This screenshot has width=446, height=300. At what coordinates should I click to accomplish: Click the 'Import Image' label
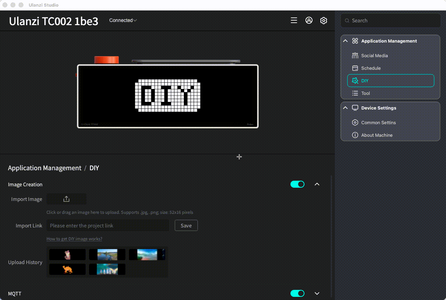27,199
